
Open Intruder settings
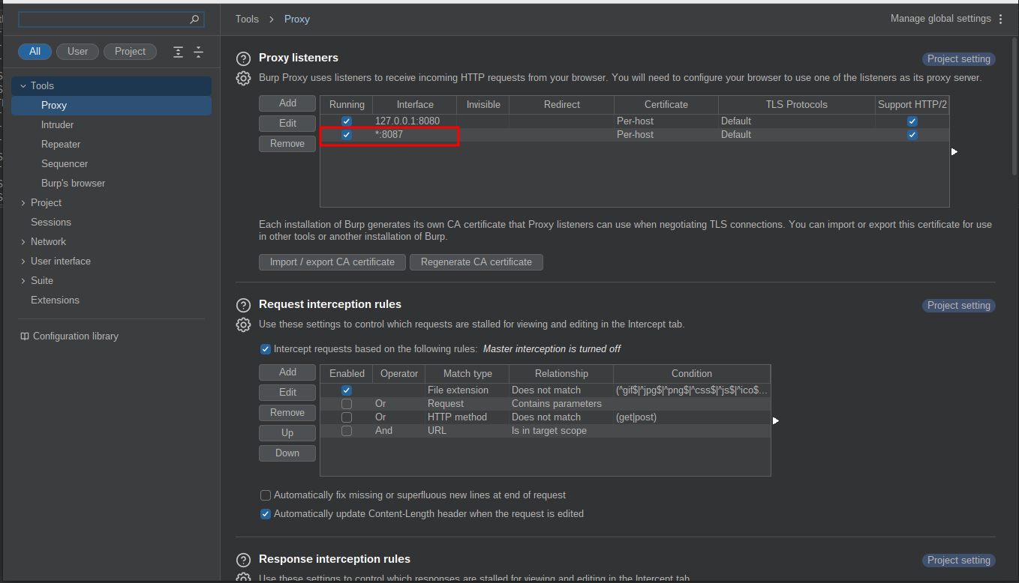tap(58, 125)
